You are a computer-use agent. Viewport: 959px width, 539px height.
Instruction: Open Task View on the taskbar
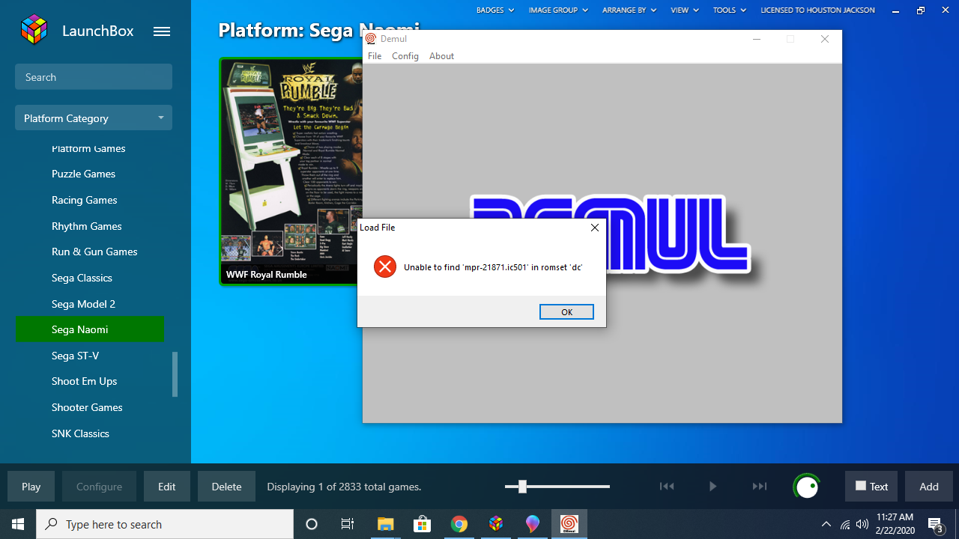[348, 524]
